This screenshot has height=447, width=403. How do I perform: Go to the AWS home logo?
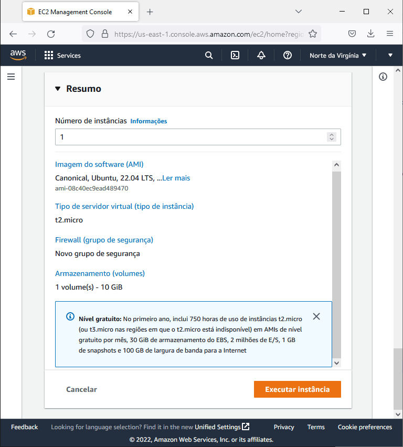point(18,55)
